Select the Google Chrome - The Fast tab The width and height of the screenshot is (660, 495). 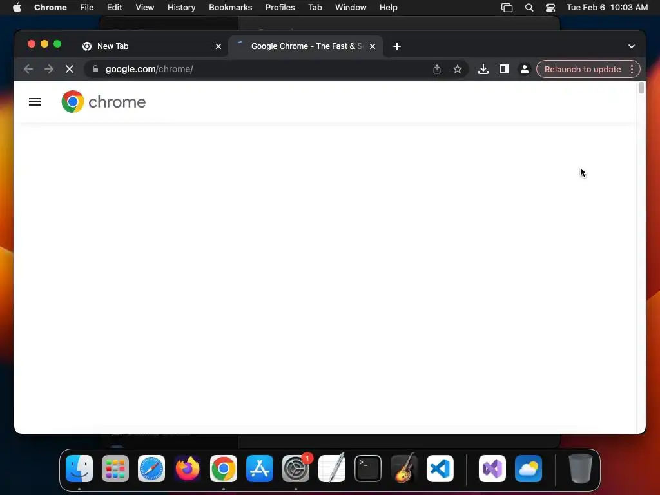point(306,46)
